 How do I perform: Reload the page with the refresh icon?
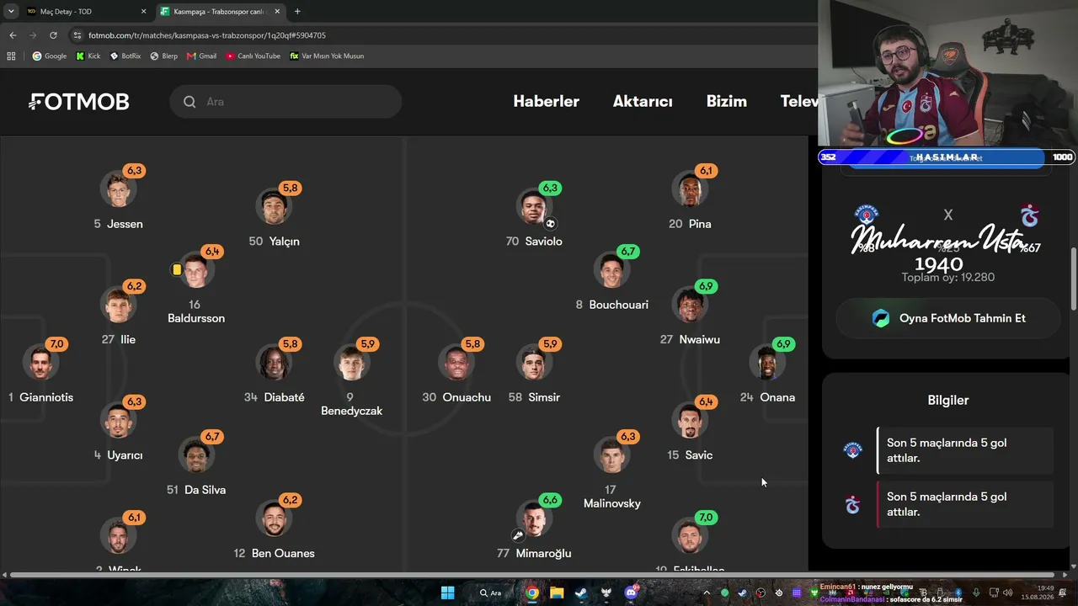(x=53, y=35)
